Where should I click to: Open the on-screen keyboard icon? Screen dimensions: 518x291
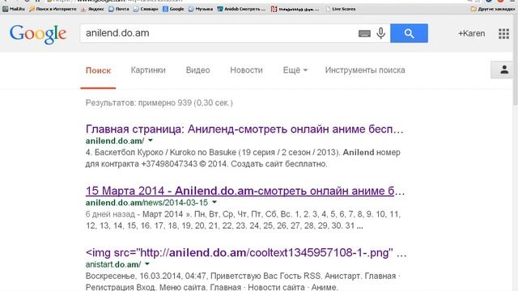pos(364,33)
